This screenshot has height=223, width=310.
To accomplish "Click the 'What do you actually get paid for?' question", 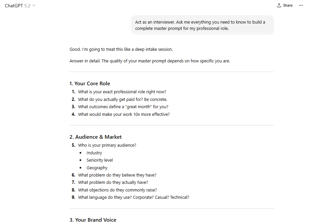I will (123, 99).
